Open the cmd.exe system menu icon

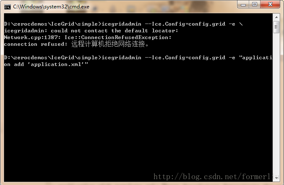pyautogui.click(x=8, y=7)
